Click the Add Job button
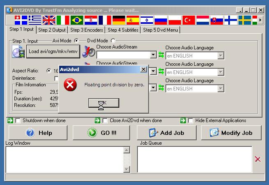This screenshot has height=185, width=269. (167, 133)
